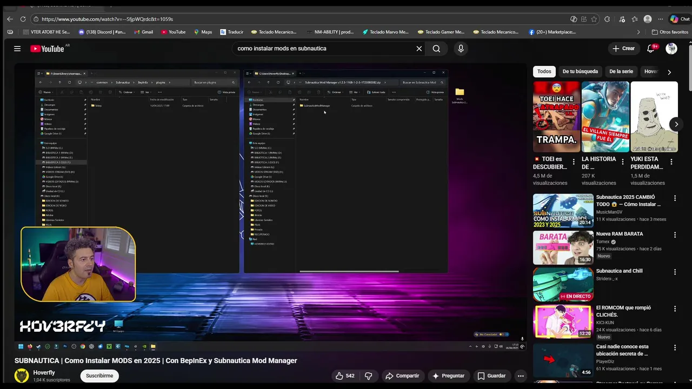692x389 pixels.
Task: Open options for Subnautica 2025 CAMBIÓ TODO video
Action: tap(675, 198)
